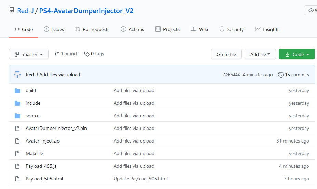This screenshot has width=317, height=189.
Task: Open the Makefile file
Action: click(34, 153)
